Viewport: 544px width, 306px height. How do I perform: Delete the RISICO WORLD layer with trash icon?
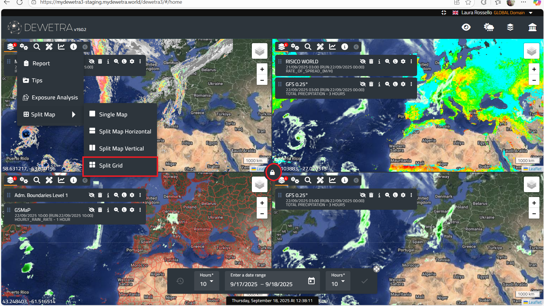point(371,61)
